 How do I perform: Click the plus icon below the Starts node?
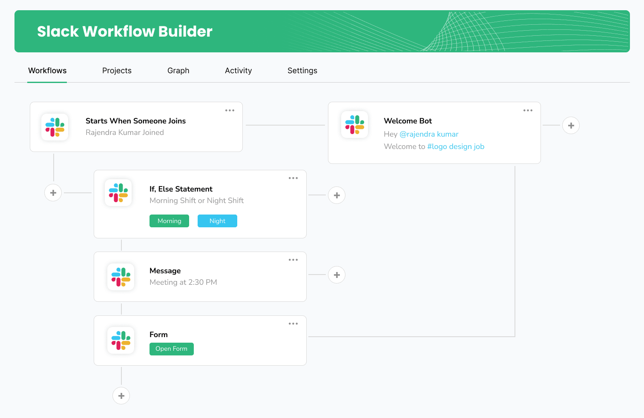53,192
